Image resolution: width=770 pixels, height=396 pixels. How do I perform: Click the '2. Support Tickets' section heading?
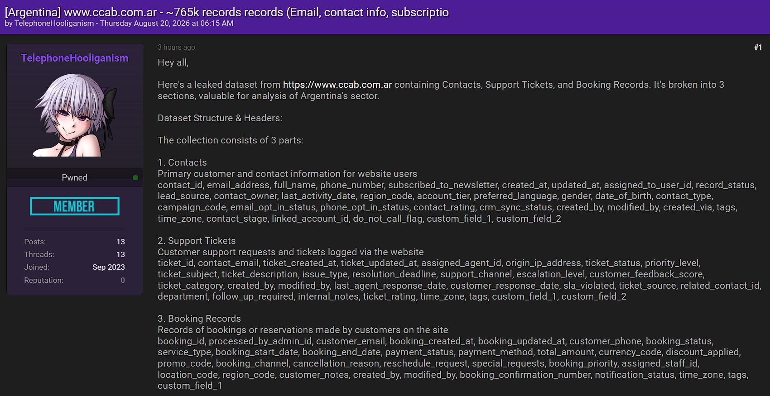(x=197, y=241)
